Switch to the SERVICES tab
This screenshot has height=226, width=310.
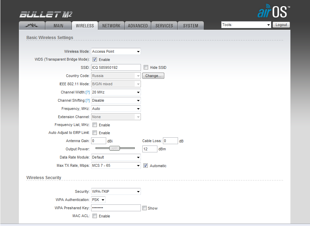click(164, 26)
